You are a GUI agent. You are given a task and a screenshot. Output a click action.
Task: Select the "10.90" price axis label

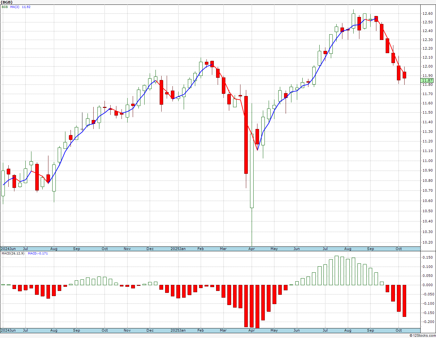click(428, 170)
